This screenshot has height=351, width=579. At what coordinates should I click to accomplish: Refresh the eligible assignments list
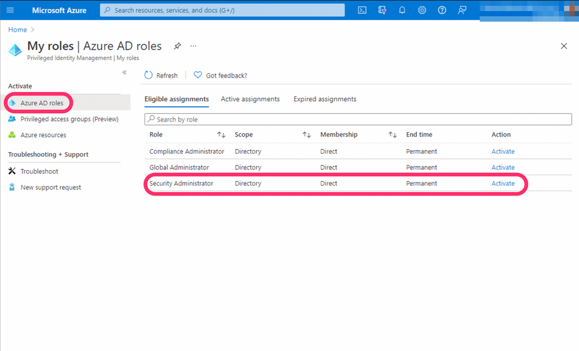(x=162, y=75)
